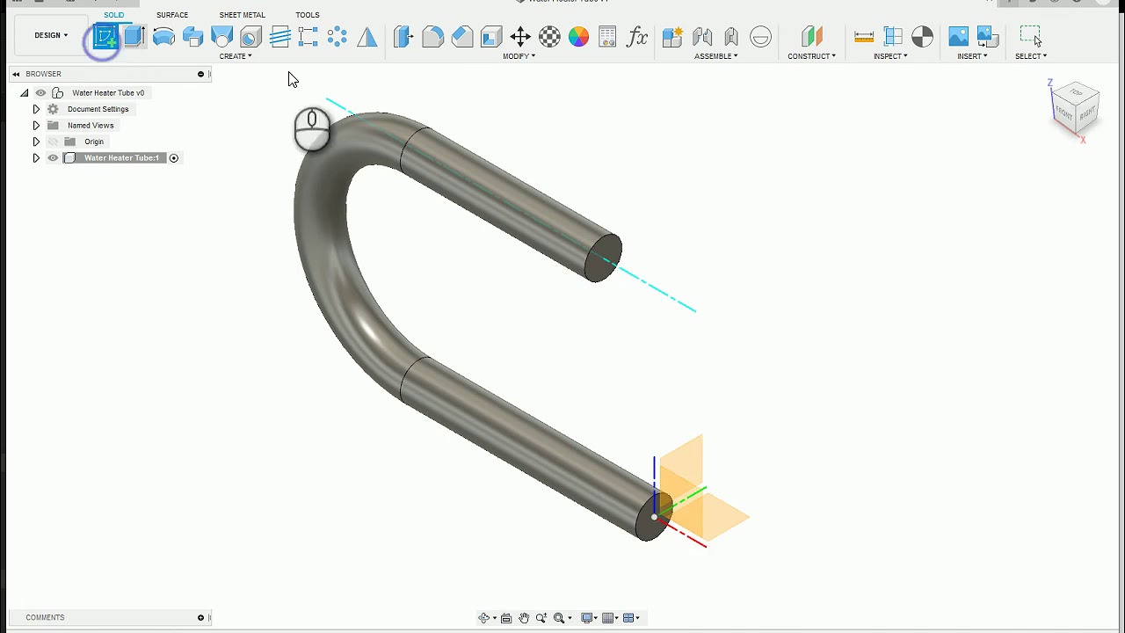Screen dimensions: 1125x633
Task: Toggle visibility of Water Heater Tube v0
Action: [x=40, y=92]
